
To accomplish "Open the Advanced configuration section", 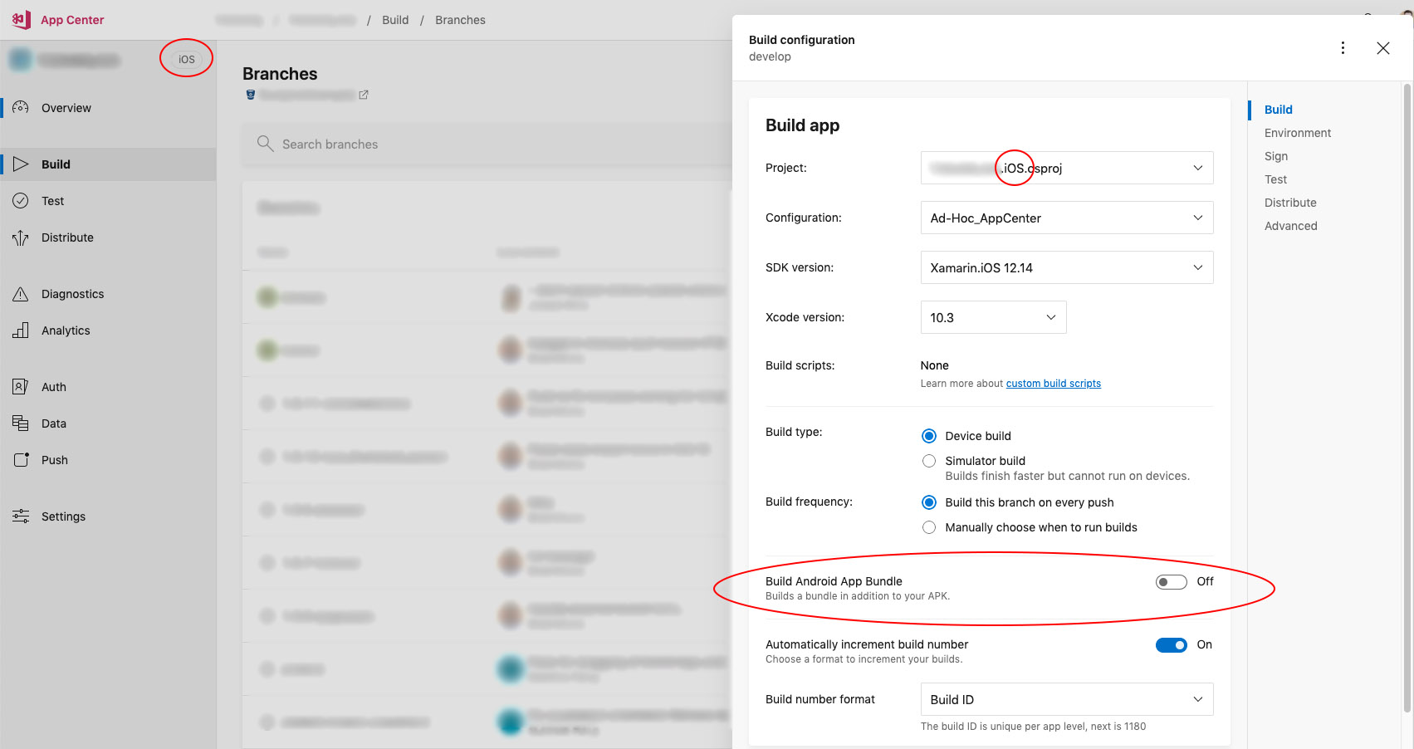I will (x=1290, y=225).
